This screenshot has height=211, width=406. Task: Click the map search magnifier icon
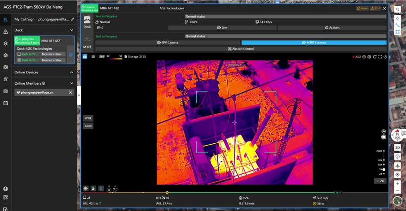pos(397,9)
